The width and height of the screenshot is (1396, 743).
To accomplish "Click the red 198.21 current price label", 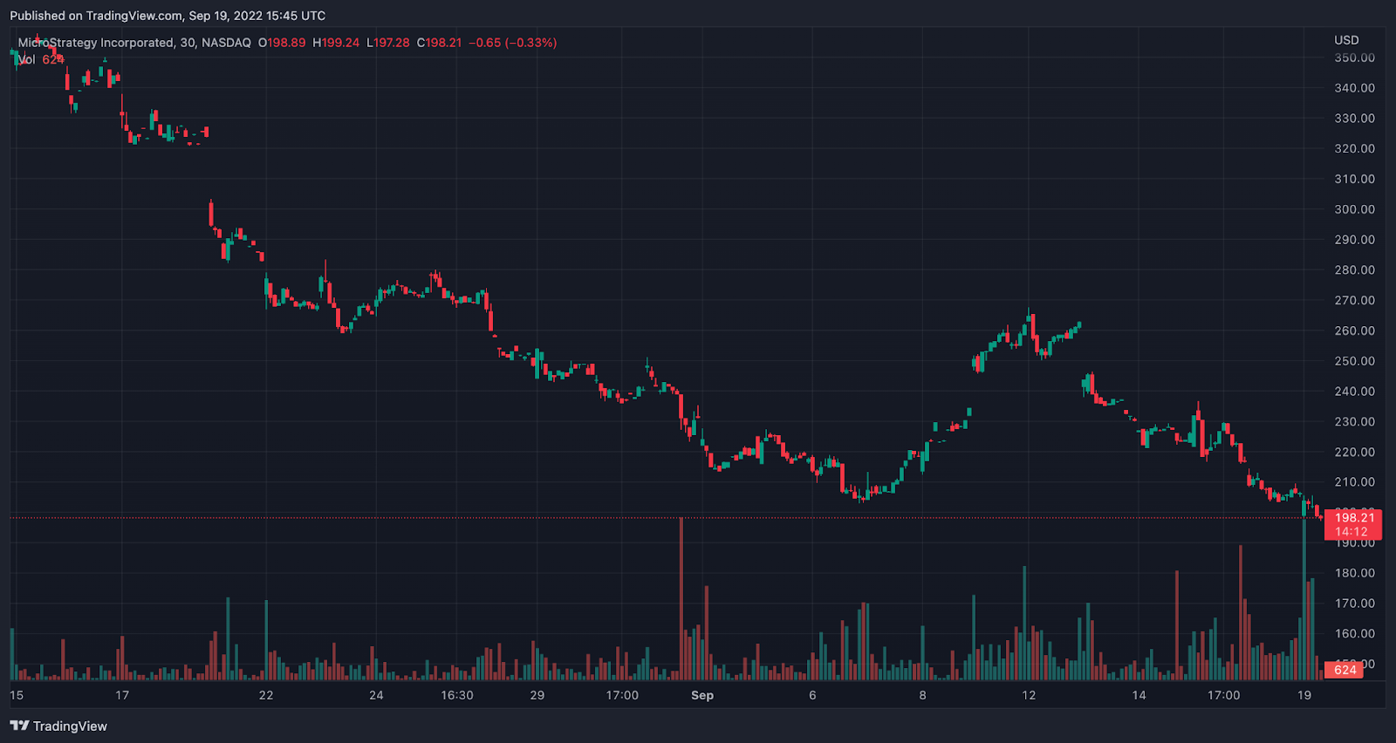I will 1354,518.
